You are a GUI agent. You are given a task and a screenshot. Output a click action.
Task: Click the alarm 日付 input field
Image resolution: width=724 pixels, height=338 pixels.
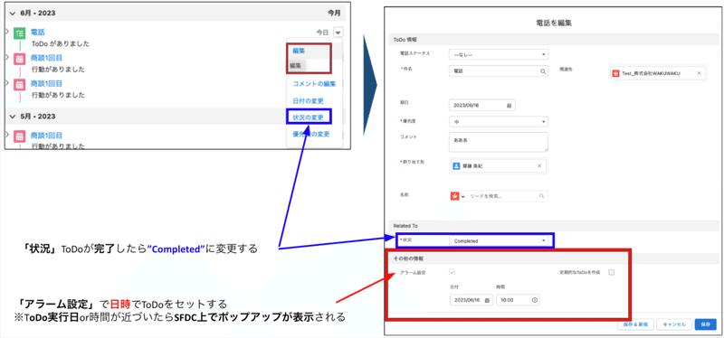[x=471, y=300]
